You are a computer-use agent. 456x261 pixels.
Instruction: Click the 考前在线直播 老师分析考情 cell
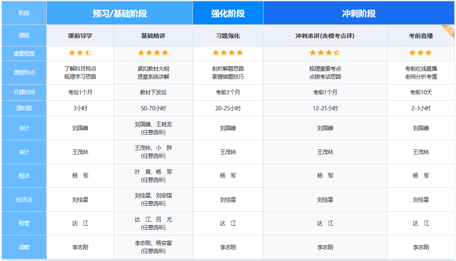(421, 73)
